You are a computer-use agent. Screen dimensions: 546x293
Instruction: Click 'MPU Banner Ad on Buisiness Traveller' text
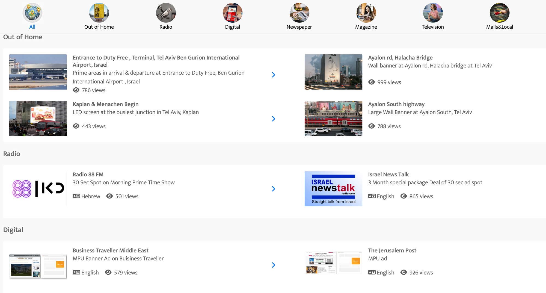[118, 258]
